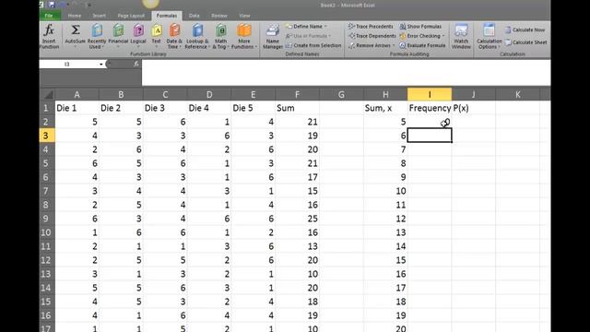
Task: Open the Name Manager
Action: point(273,37)
